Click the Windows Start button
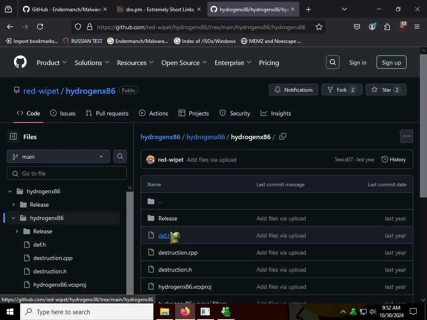This screenshot has height=320, width=427. (x=10, y=312)
